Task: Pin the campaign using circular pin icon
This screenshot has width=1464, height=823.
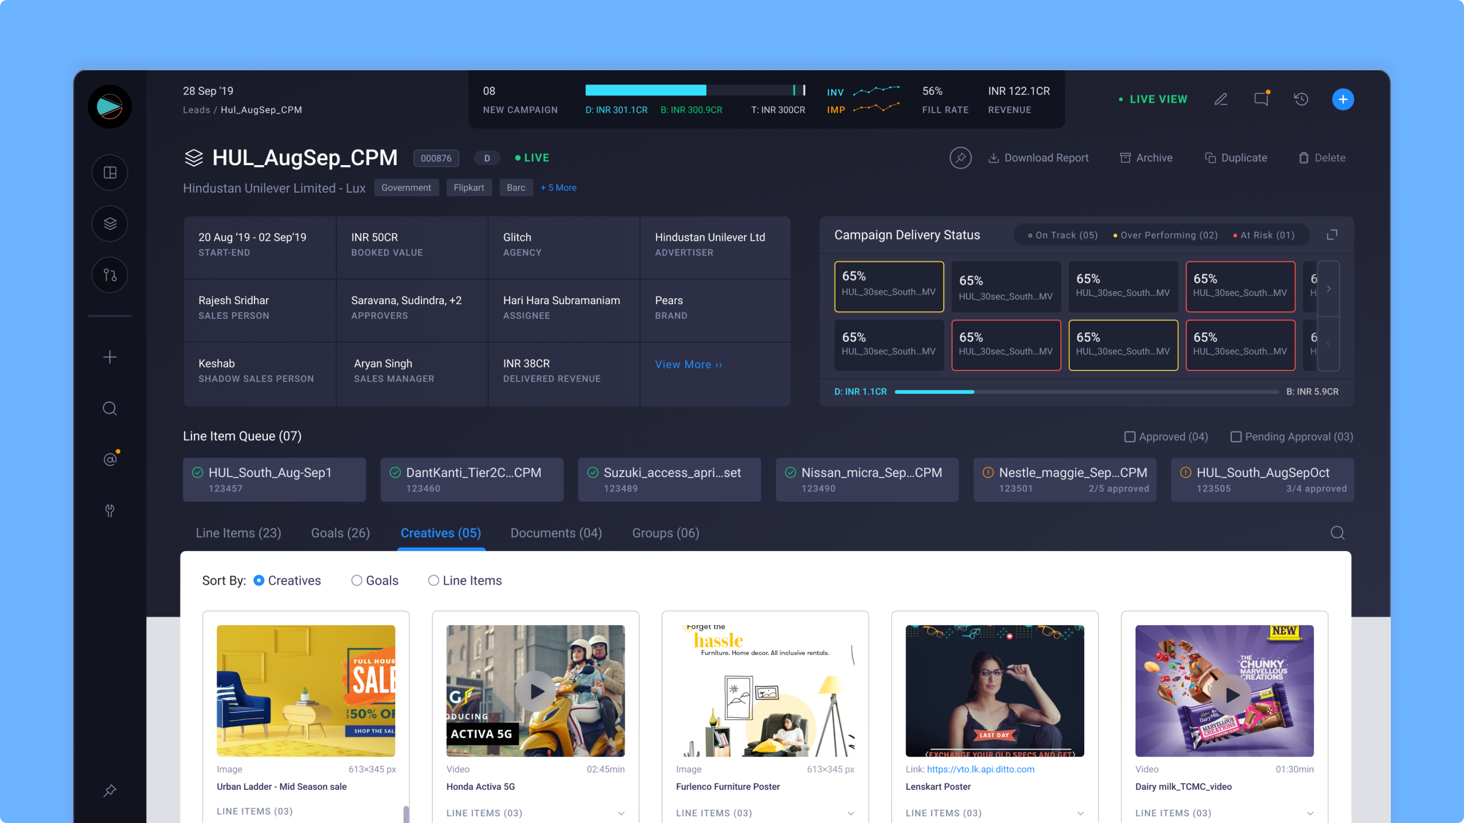Action: (961, 158)
